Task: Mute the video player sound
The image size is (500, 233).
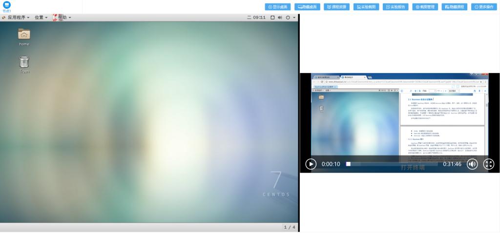Action: click(472, 164)
